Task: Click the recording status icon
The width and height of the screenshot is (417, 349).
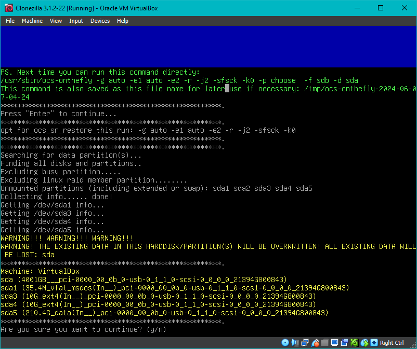Action: [x=344, y=343]
